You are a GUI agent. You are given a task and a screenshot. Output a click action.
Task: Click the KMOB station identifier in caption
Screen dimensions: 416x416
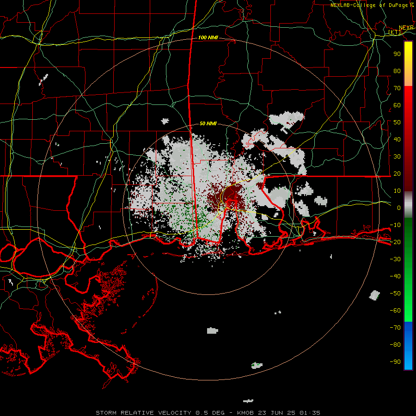[247, 413]
